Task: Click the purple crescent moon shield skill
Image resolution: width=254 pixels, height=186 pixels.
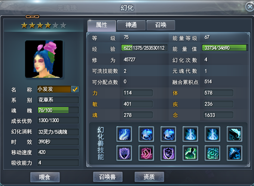Action: pos(168,153)
